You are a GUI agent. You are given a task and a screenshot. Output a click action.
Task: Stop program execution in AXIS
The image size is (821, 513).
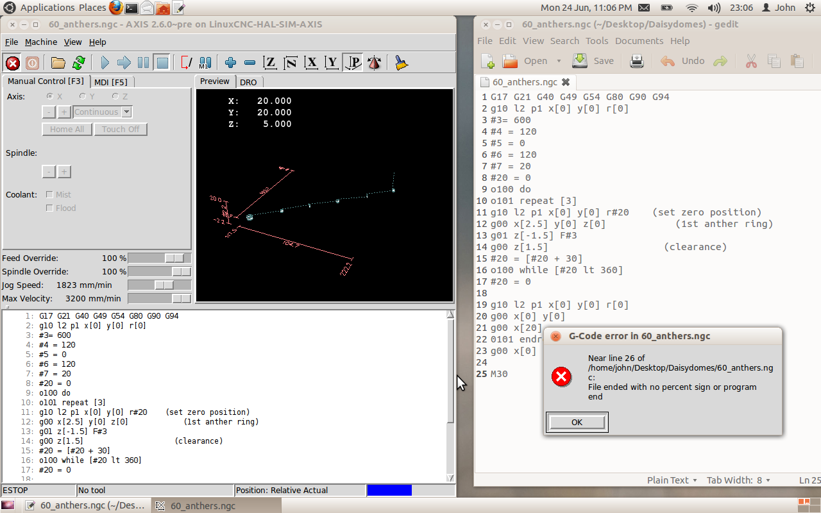click(x=162, y=62)
